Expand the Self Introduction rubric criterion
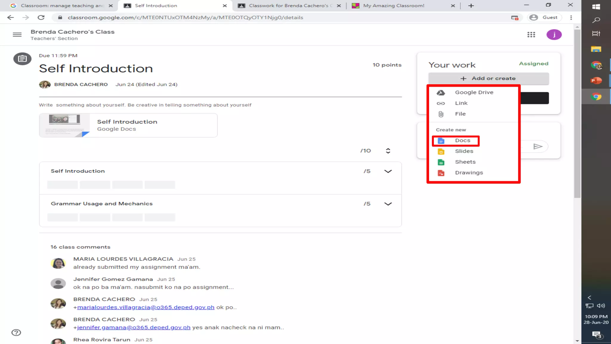The image size is (611, 344). tap(388, 171)
